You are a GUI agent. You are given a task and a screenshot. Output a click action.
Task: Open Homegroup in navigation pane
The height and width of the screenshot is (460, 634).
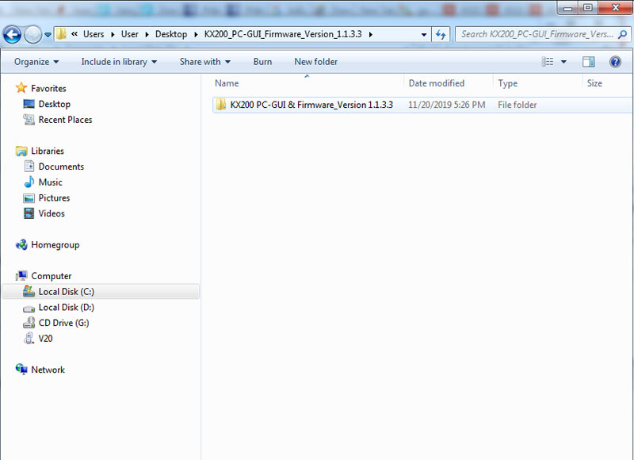55,245
